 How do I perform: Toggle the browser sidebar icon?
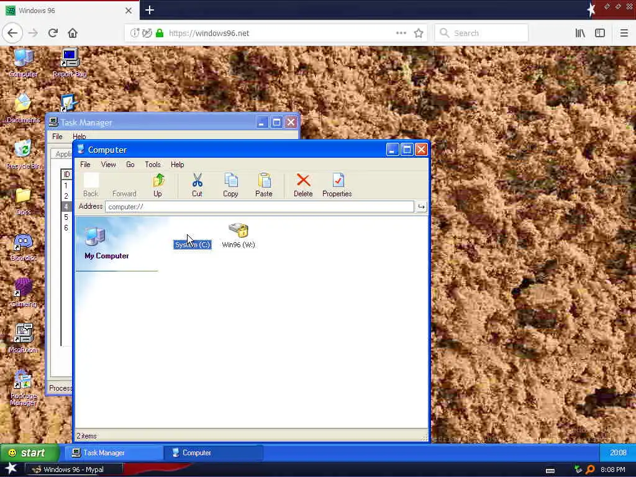click(600, 34)
